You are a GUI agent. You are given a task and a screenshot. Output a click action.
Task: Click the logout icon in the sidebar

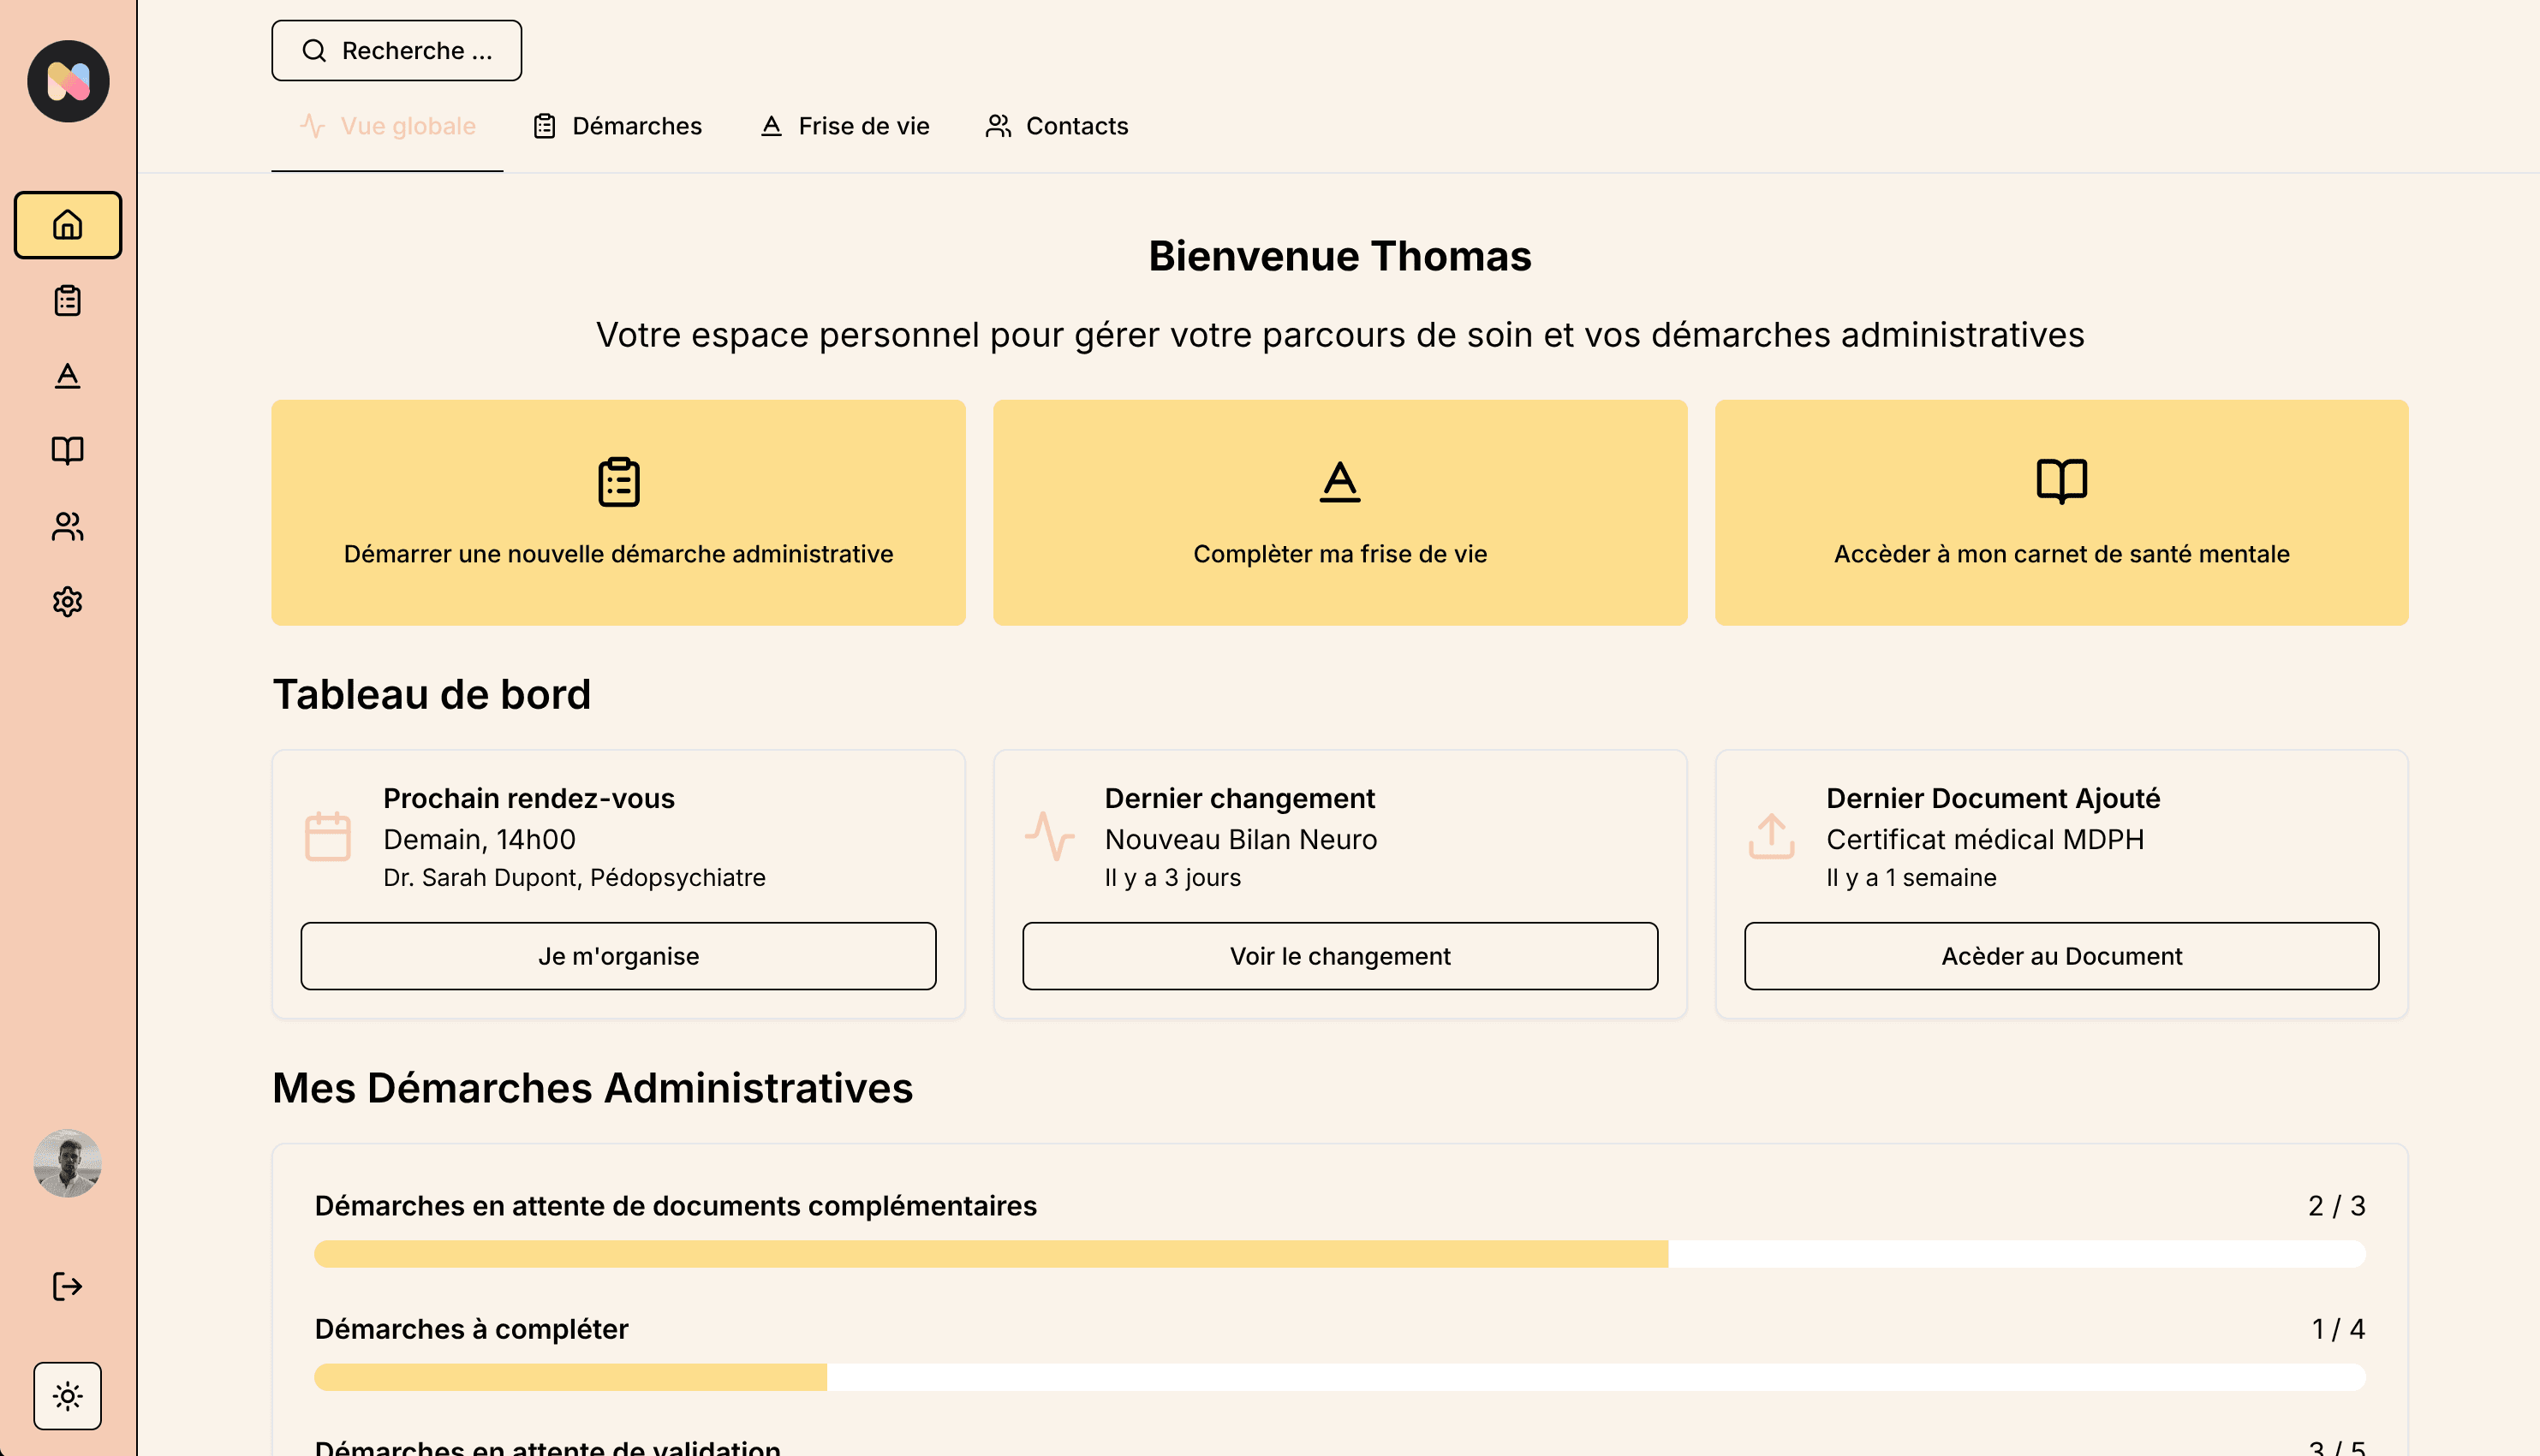click(68, 1286)
